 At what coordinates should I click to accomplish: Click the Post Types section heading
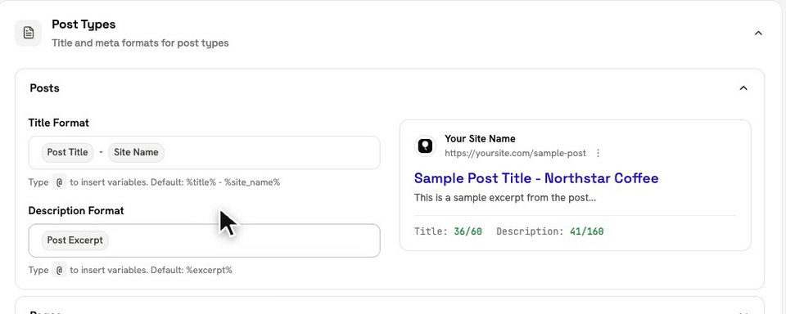pyautogui.click(x=84, y=24)
